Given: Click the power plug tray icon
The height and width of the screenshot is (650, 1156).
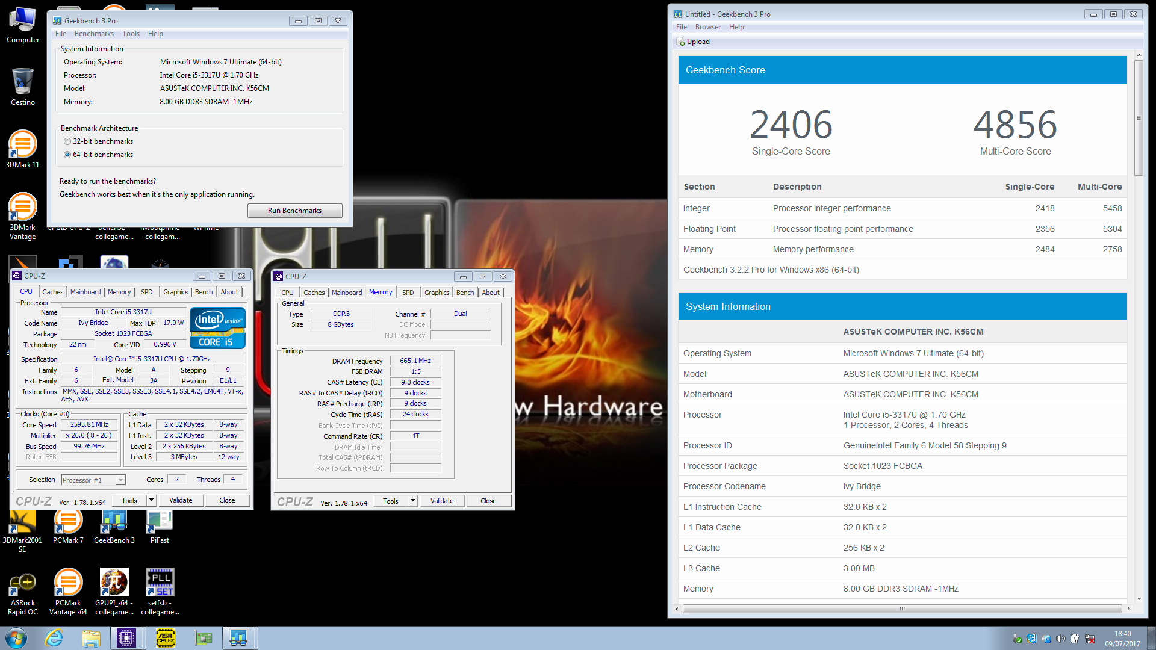Looking at the screenshot, I should pyautogui.click(x=1075, y=639).
